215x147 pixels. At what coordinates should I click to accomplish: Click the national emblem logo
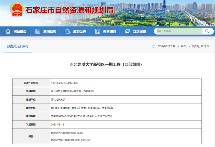[17, 10]
